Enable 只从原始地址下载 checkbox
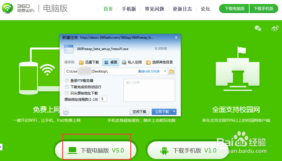 coord(67,93)
